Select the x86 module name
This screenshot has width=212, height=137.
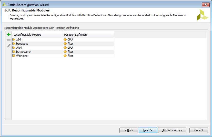18,39
